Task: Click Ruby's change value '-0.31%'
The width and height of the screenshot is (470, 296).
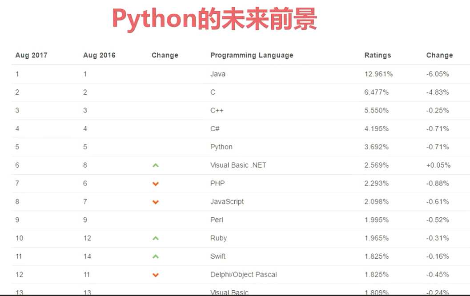Action: 438,238
